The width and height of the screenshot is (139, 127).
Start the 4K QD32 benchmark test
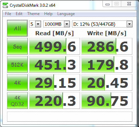pyautogui.click(x=17, y=101)
